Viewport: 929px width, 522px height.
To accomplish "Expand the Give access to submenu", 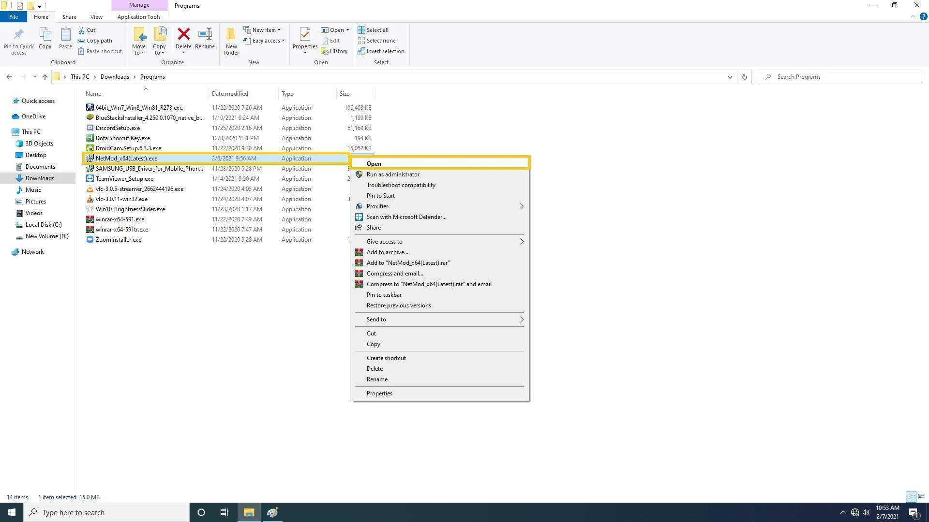I will (x=522, y=242).
